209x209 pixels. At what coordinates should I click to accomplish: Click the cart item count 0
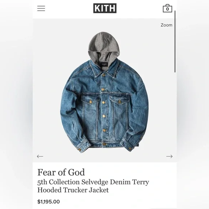pos(168,9)
